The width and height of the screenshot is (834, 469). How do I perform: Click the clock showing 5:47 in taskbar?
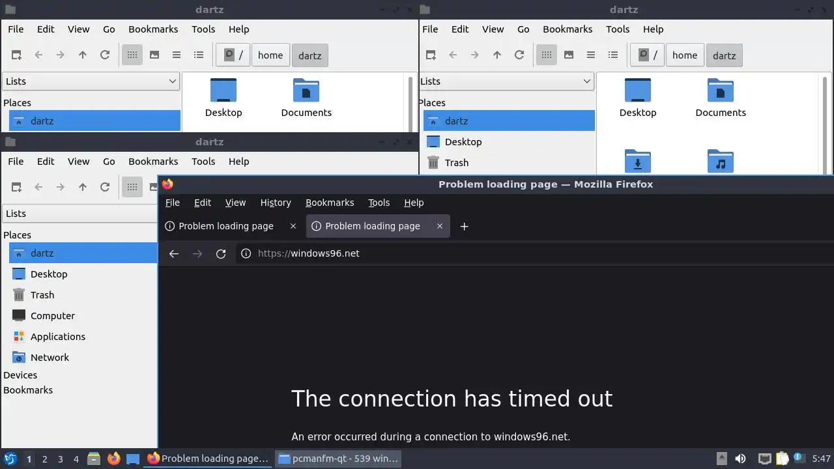coord(822,459)
